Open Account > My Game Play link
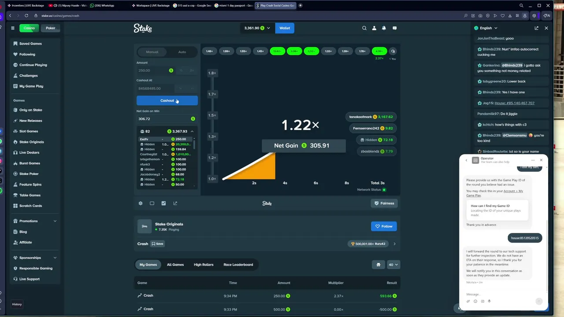The image size is (564, 317). 495,193
